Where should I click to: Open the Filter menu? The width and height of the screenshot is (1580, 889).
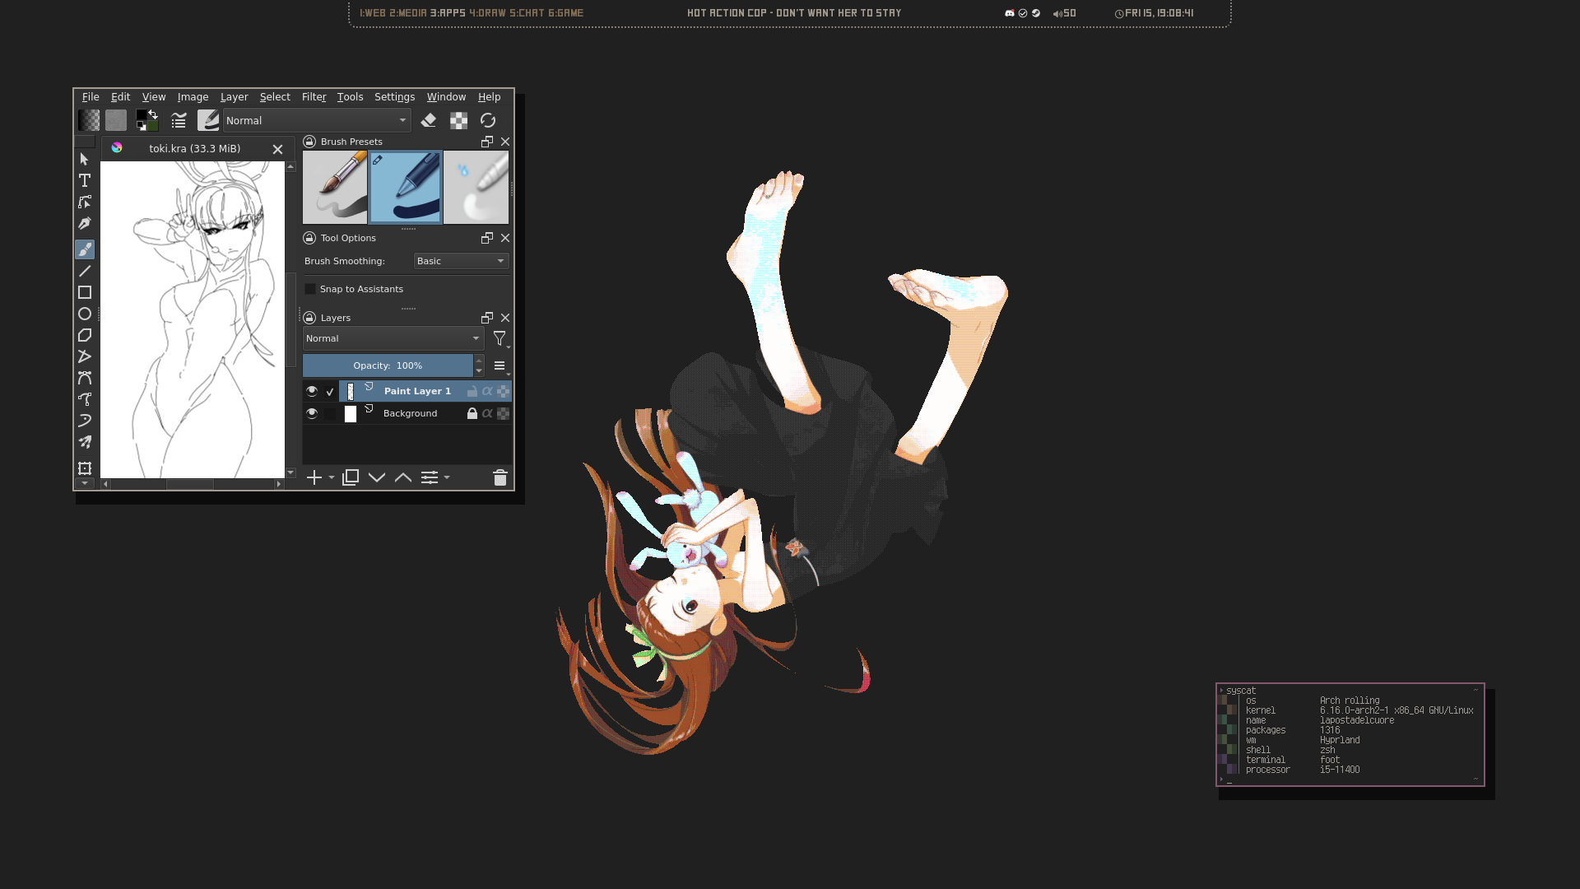[314, 97]
